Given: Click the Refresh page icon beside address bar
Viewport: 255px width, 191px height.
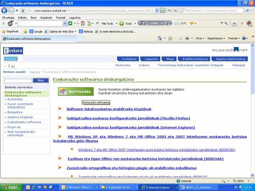Looking at the screenshot, I should [x=169, y=11].
